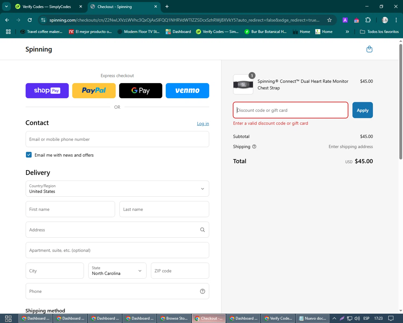
Task: Open the volume control in system tray
Action: (357, 318)
